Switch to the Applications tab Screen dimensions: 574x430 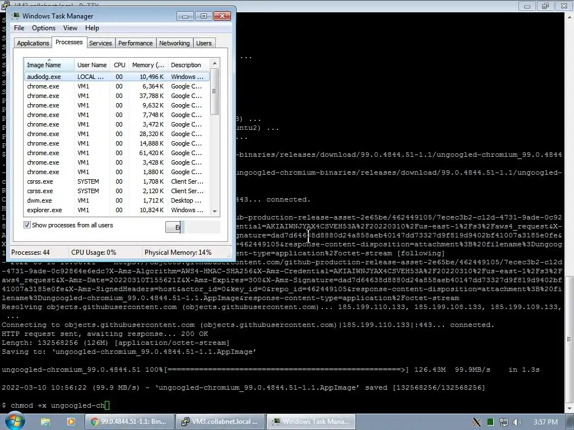pos(33,43)
